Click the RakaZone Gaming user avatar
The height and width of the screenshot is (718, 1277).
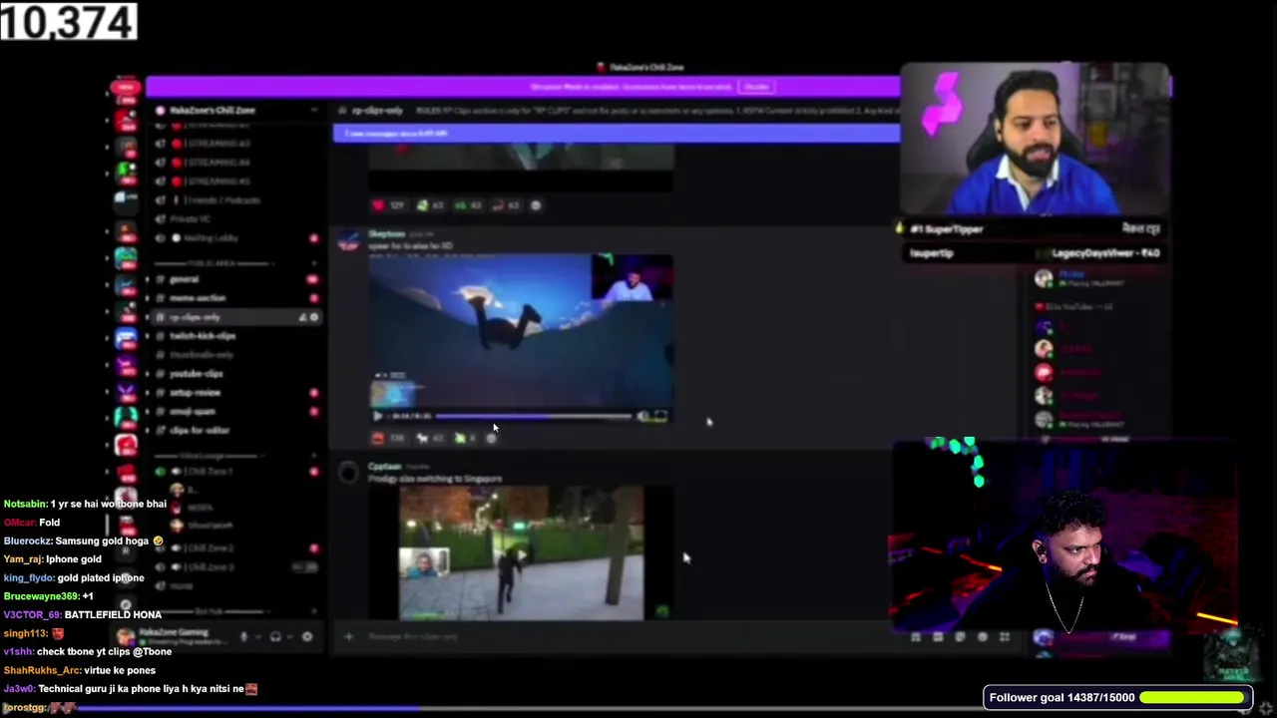click(126, 636)
